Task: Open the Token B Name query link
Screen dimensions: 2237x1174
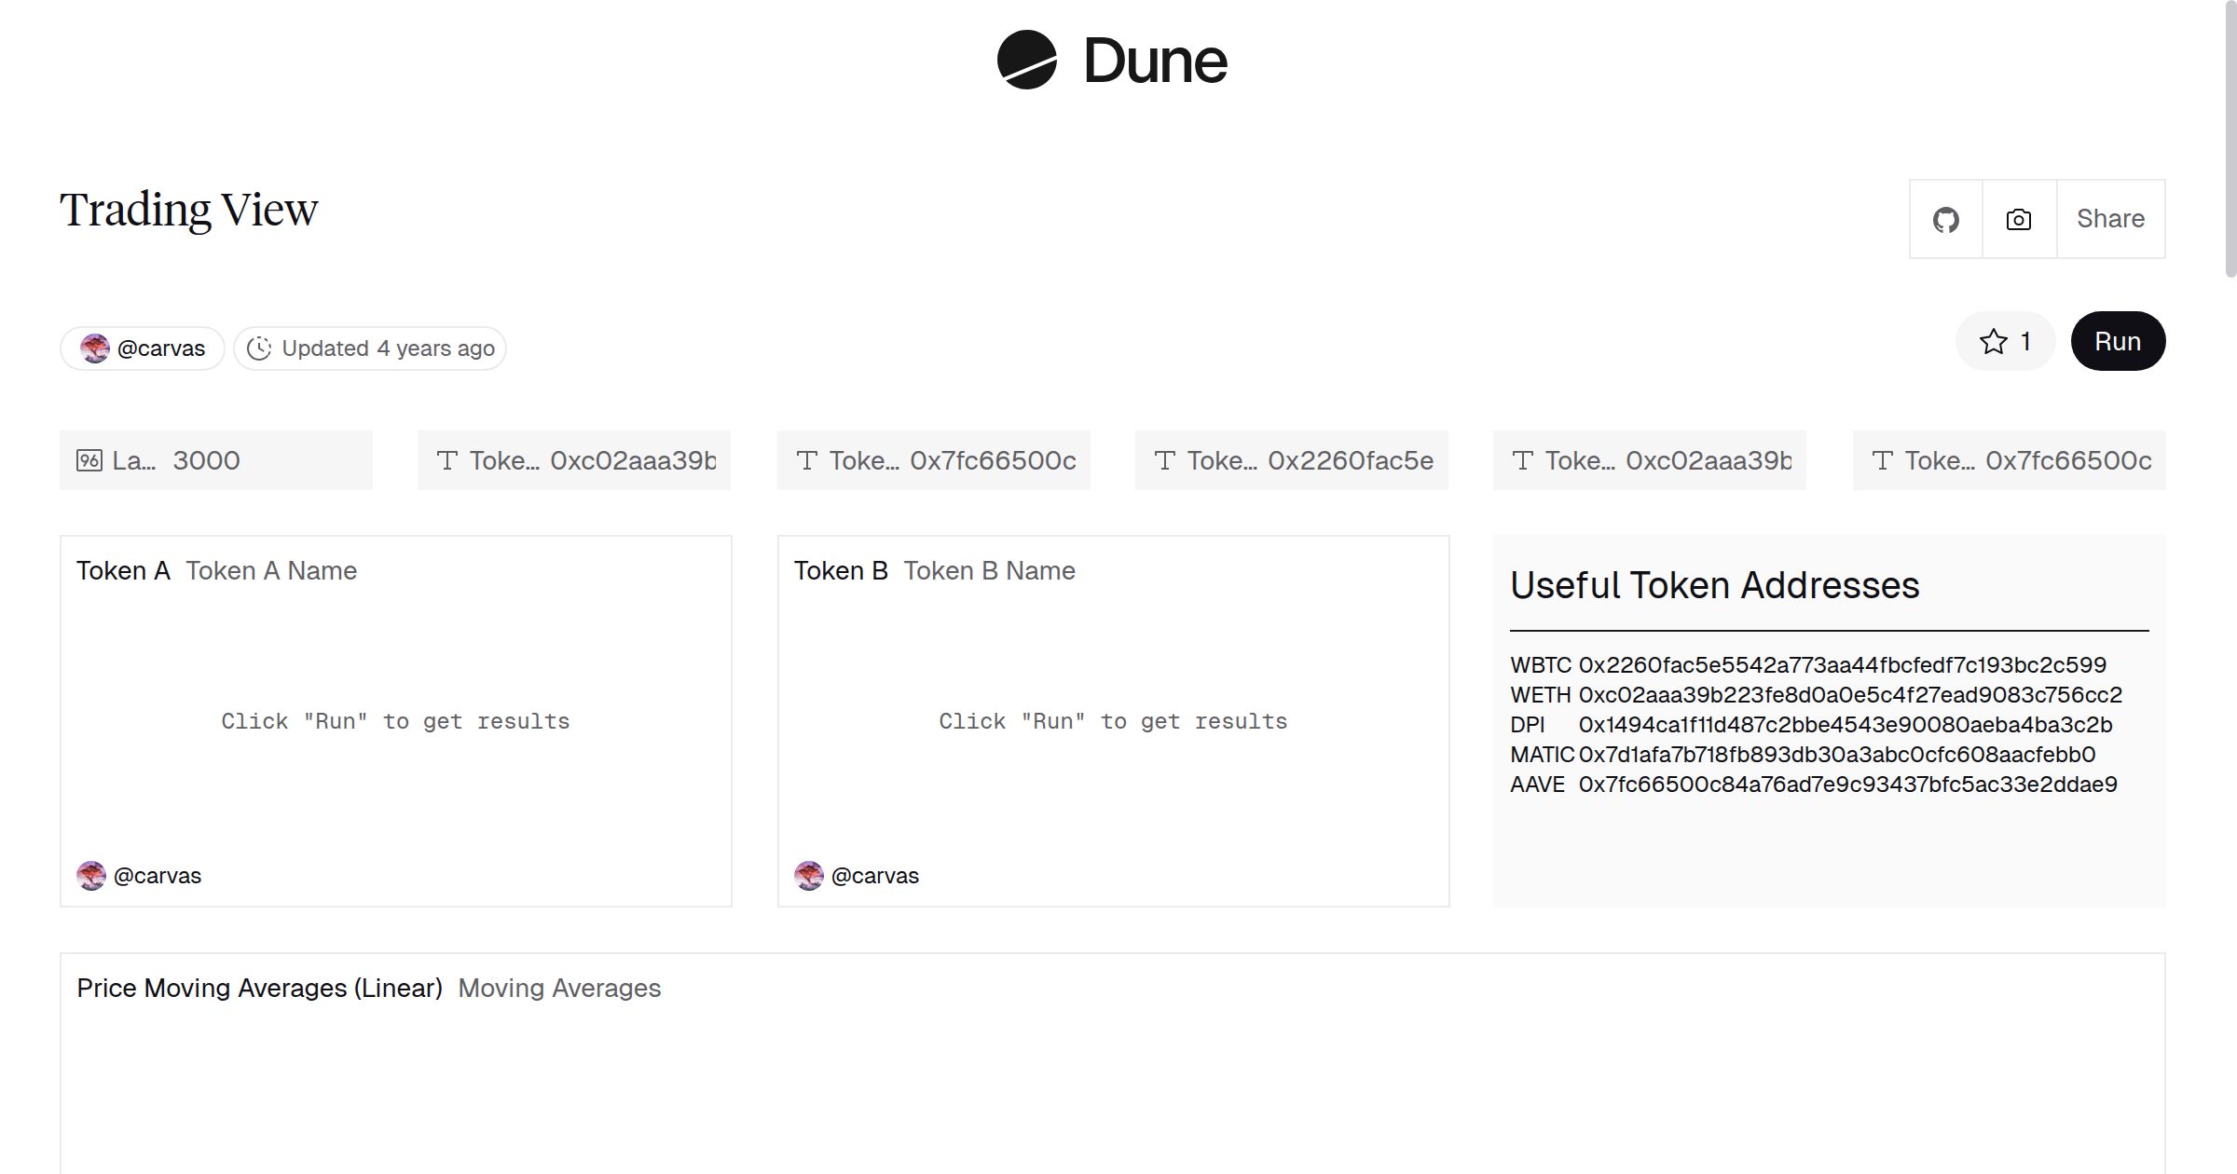Action: coord(989,571)
